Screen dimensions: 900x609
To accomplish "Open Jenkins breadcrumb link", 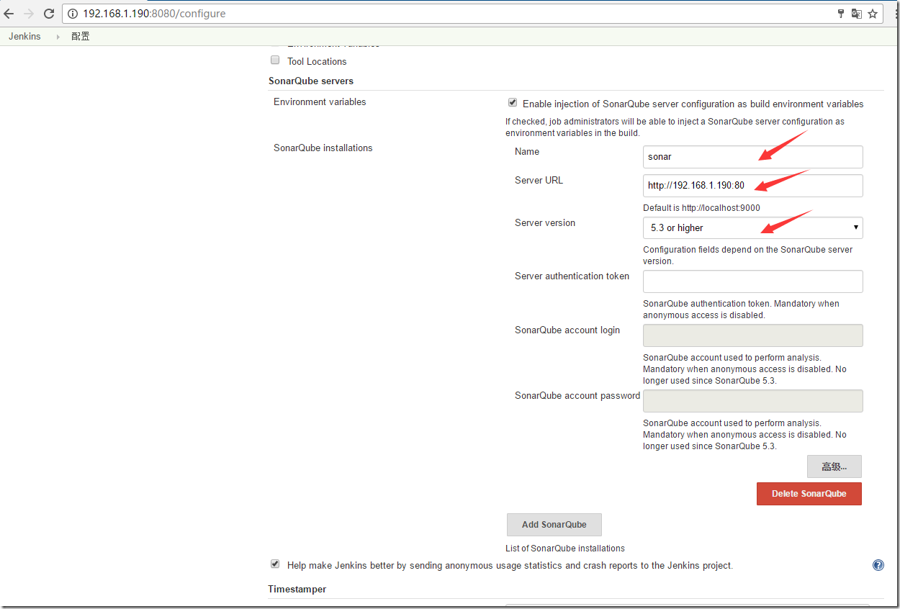I will point(24,36).
